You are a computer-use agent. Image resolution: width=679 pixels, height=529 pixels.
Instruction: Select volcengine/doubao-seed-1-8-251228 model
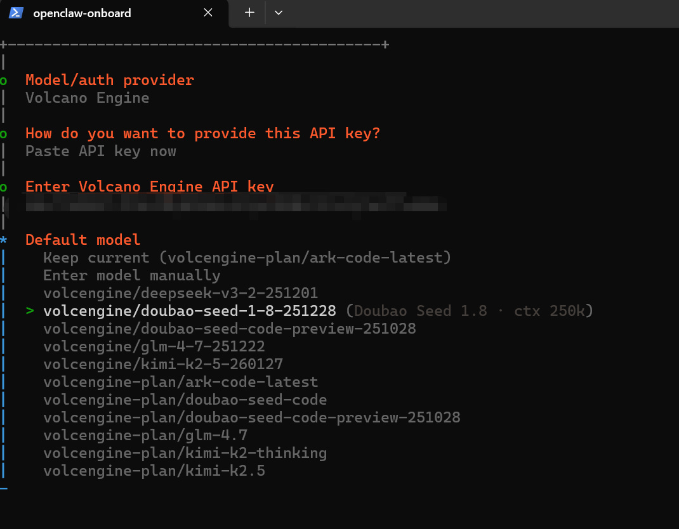pos(189,311)
